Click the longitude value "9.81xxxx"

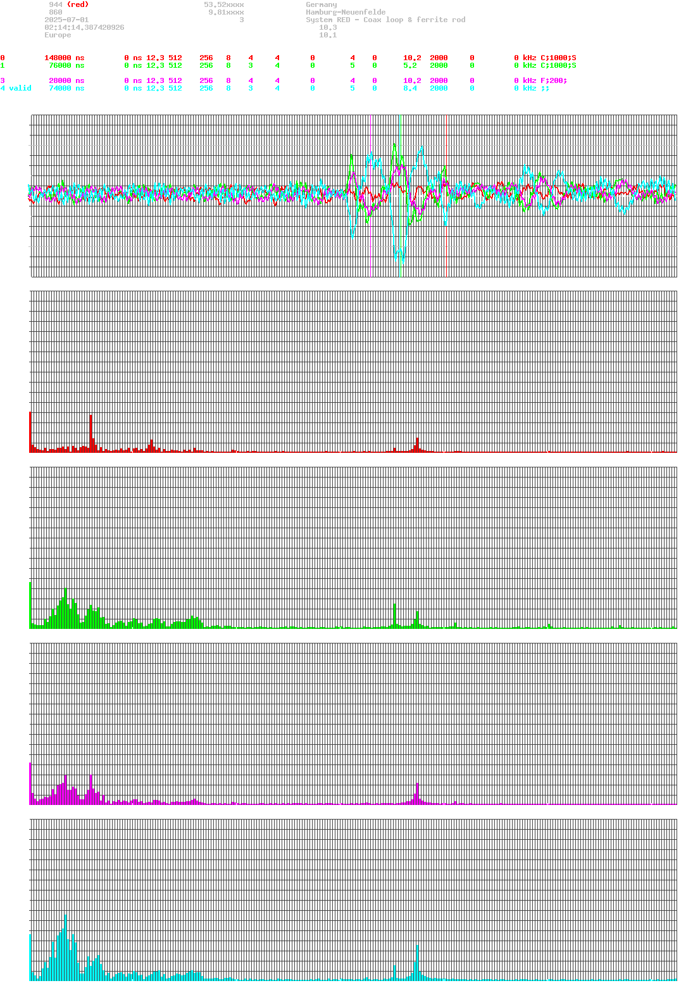click(x=226, y=12)
